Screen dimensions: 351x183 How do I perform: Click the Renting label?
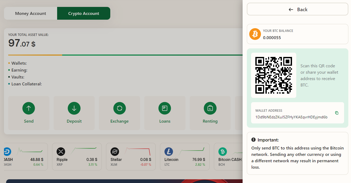[x=210, y=121]
